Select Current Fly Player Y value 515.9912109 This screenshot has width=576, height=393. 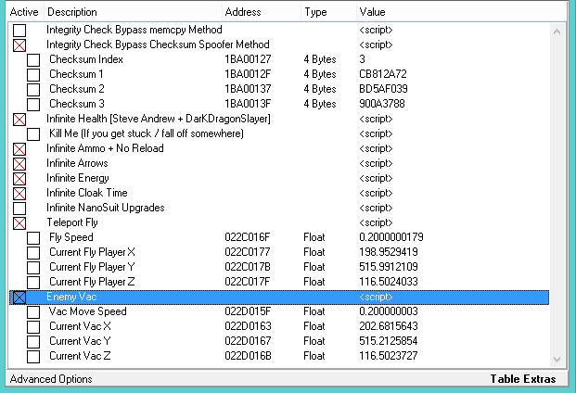coord(389,267)
